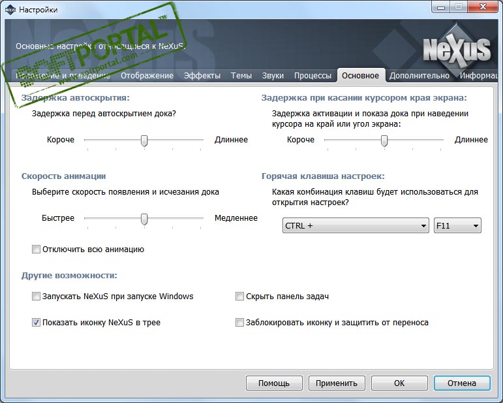Image resolution: width=503 pixels, height=403 pixels.
Task: Click the 'Помощь' button
Action: (x=274, y=383)
